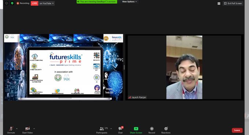Click the participant count 175
The width and height of the screenshot is (249, 135).
[106, 128]
